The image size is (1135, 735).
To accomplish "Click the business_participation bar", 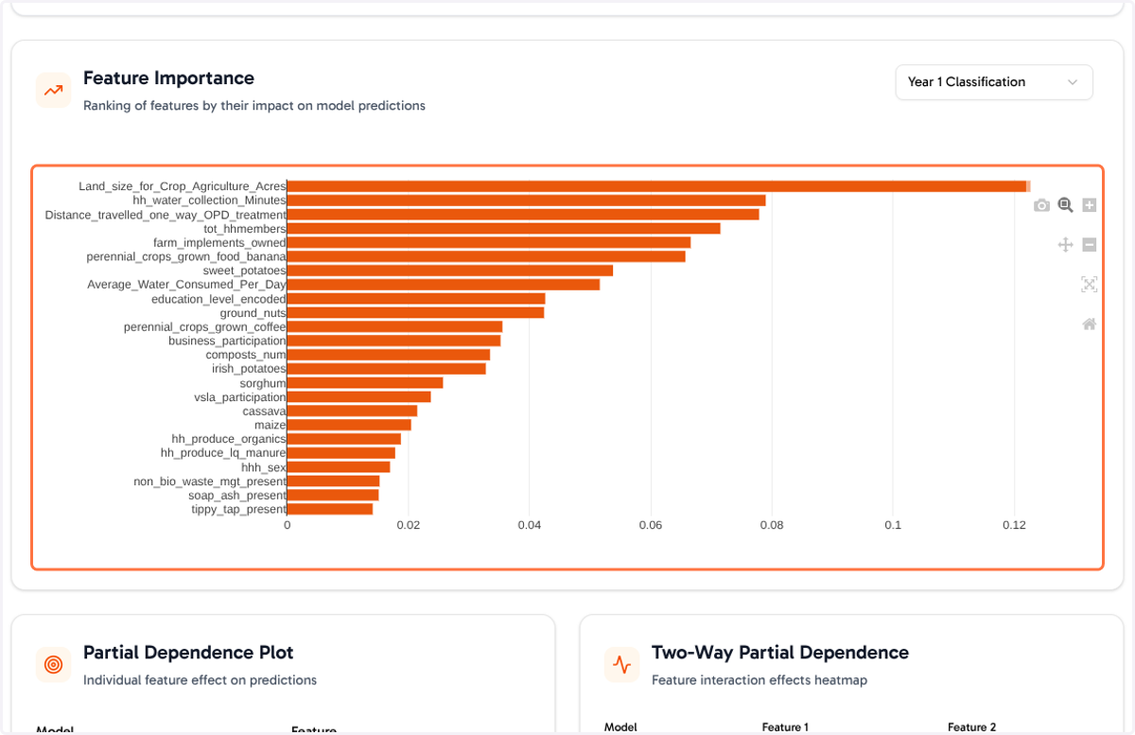I will pos(393,341).
